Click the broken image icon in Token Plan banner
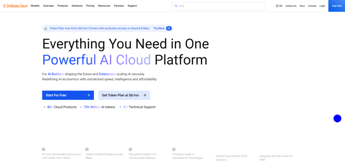The image size is (345, 168). click(x=46, y=28)
